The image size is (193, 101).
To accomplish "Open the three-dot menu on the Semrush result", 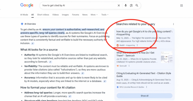I will pyautogui.click(x=129, y=66).
